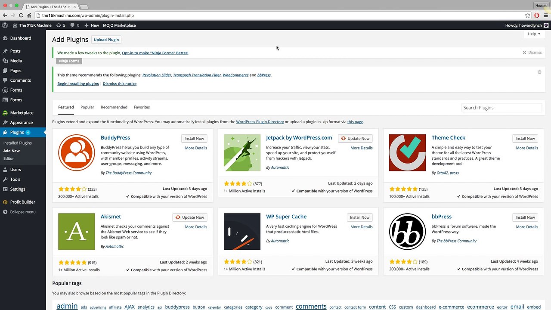Click the bbPress plugin logo

tap(407, 232)
